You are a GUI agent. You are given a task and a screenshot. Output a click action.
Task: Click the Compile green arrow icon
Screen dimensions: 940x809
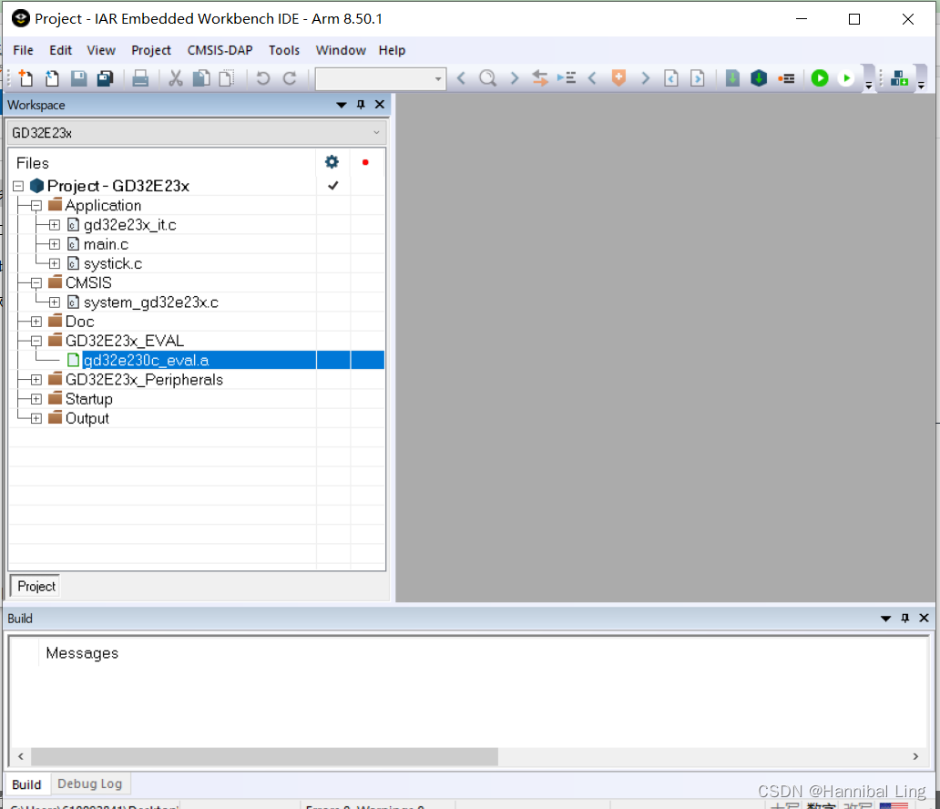pyautogui.click(x=732, y=78)
